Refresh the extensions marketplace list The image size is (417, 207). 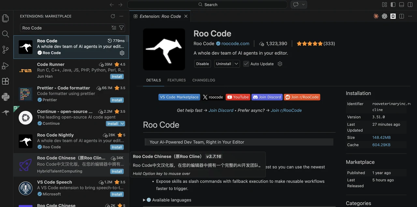(113, 16)
